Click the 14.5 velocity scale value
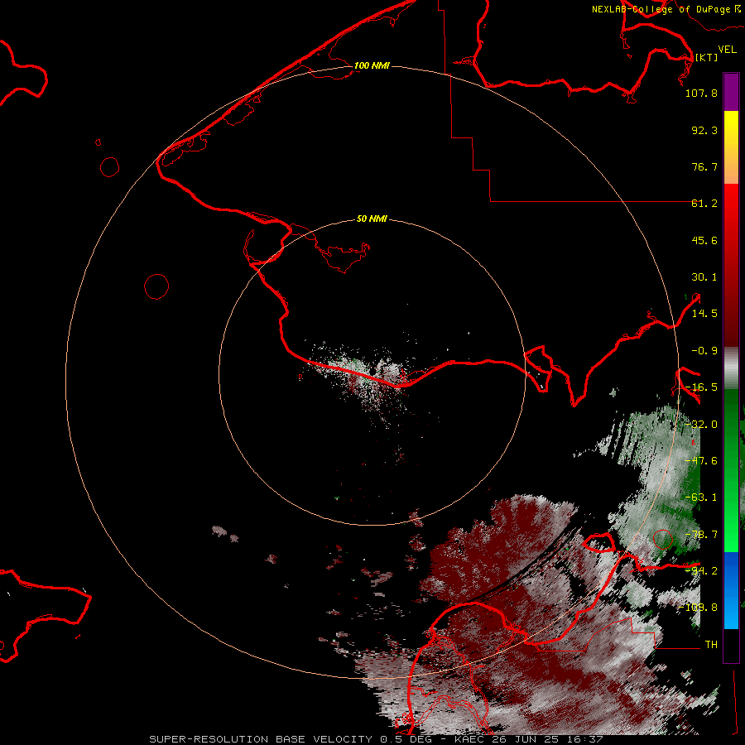This screenshot has width=745, height=745. click(x=704, y=314)
